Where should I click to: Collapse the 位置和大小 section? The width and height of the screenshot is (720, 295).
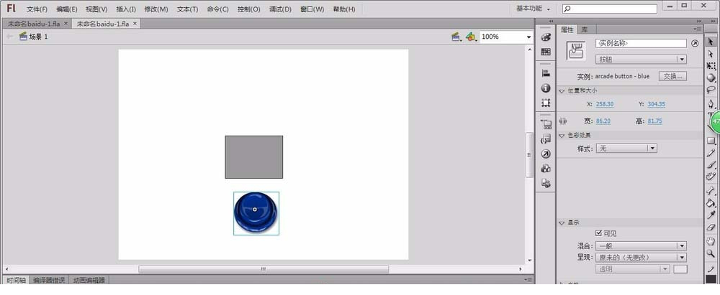pyautogui.click(x=562, y=91)
